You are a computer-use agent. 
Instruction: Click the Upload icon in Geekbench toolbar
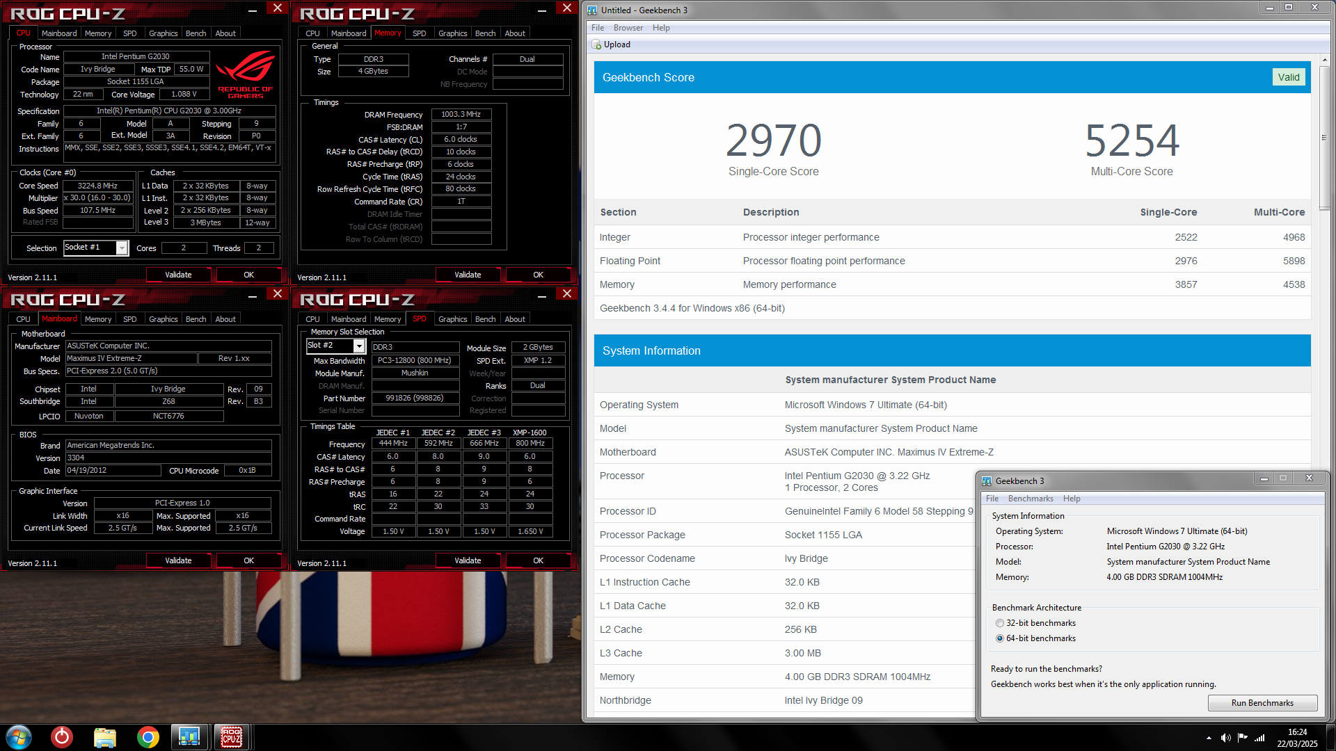(596, 45)
